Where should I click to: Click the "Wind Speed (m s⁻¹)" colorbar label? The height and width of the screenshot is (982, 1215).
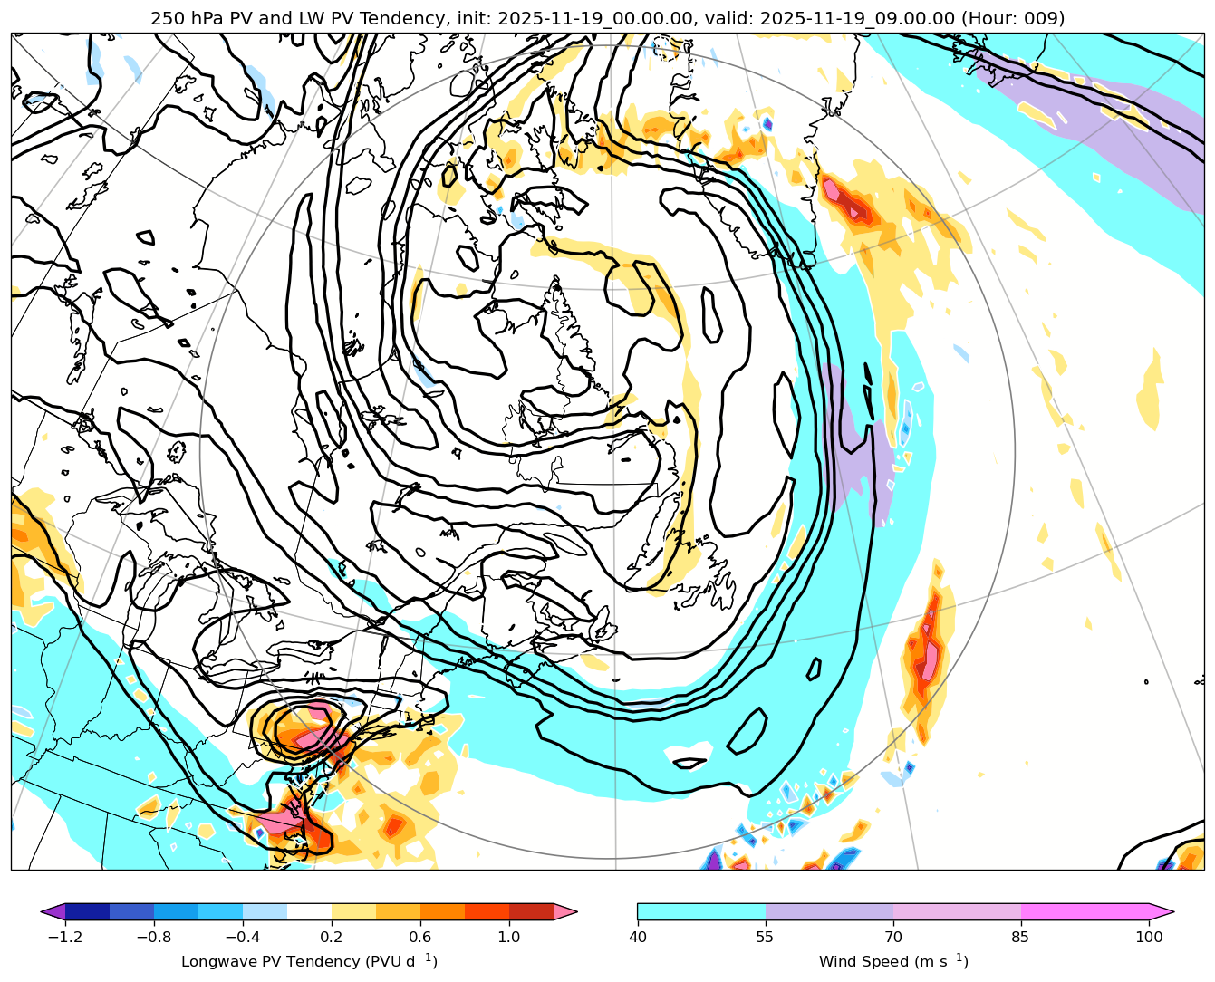[893, 961]
